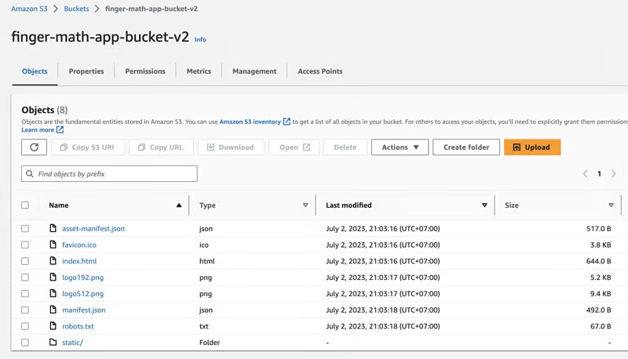The image size is (628, 359).
Task: Open the logo192.png object link
Action: [83, 277]
